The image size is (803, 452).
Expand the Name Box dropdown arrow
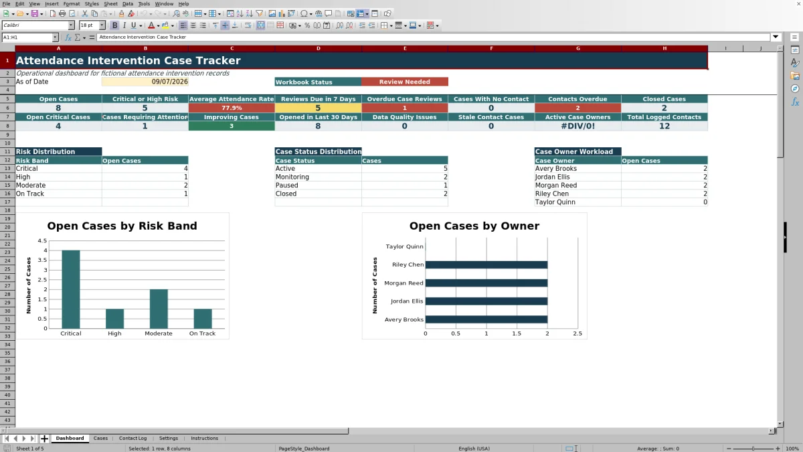click(x=55, y=37)
